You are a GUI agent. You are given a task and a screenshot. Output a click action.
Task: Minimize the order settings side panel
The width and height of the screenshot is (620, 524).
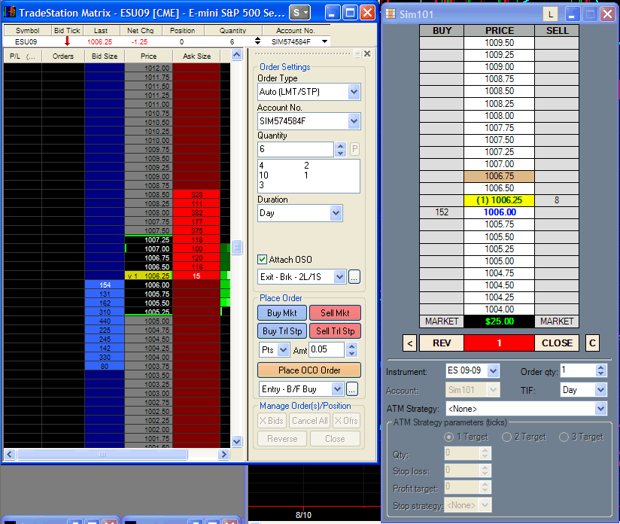click(357, 53)
